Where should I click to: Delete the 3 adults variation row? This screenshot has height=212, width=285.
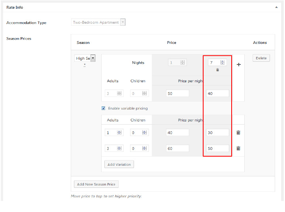[x=238, y=148]
